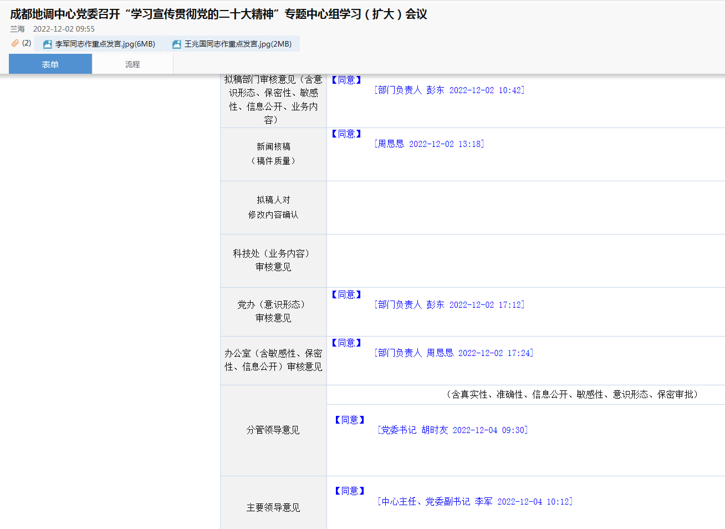Click the 分管领导意见 label cell
This screenshot has width=725, height=529.
(x=273, y=430)
